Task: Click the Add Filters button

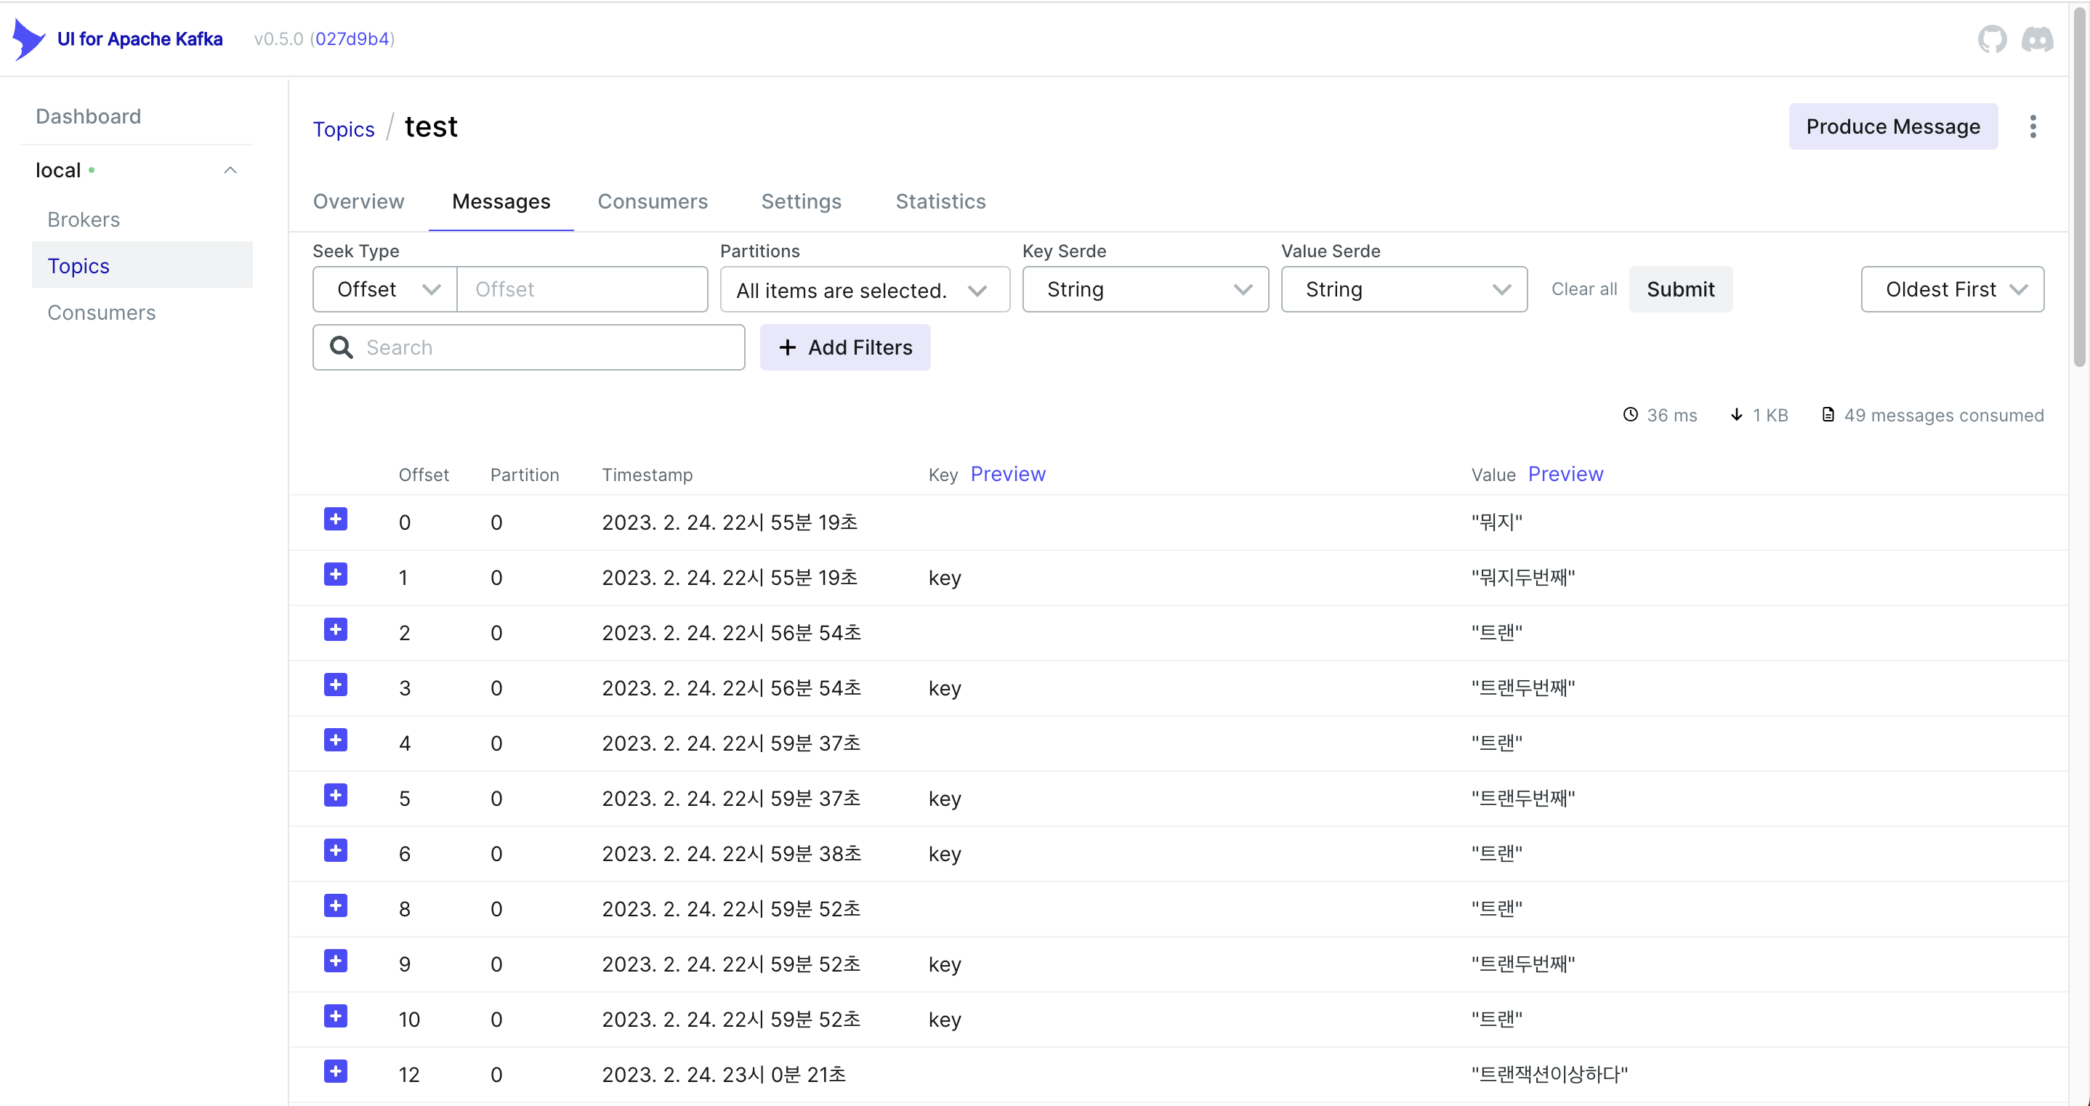Action: click(x=844, y=347)
